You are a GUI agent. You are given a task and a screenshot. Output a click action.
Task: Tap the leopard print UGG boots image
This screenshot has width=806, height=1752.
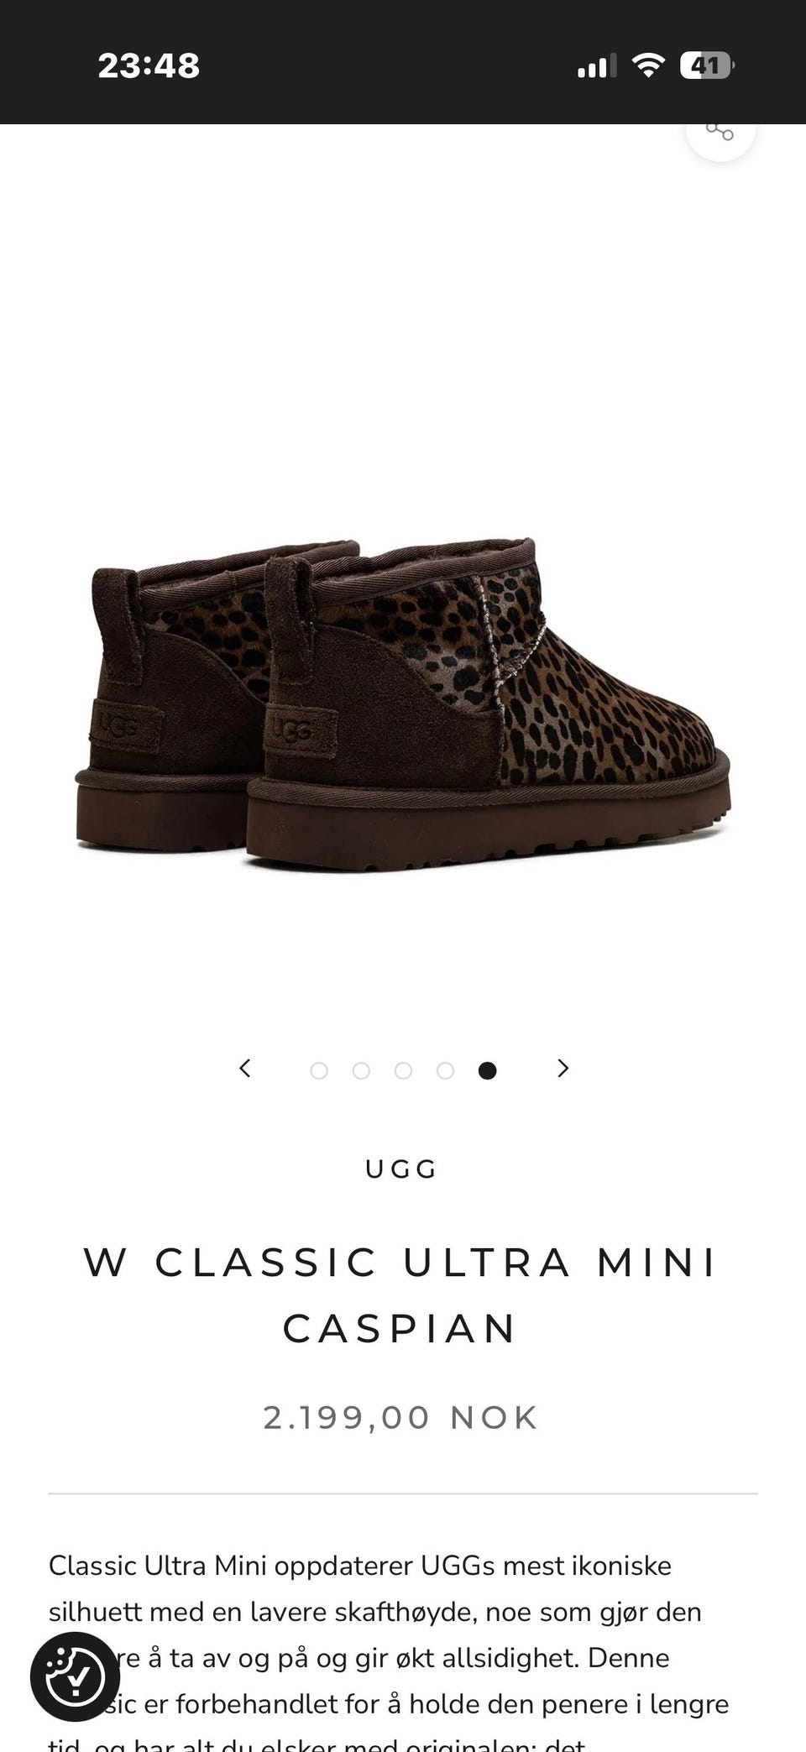click(x=403, y=703)
